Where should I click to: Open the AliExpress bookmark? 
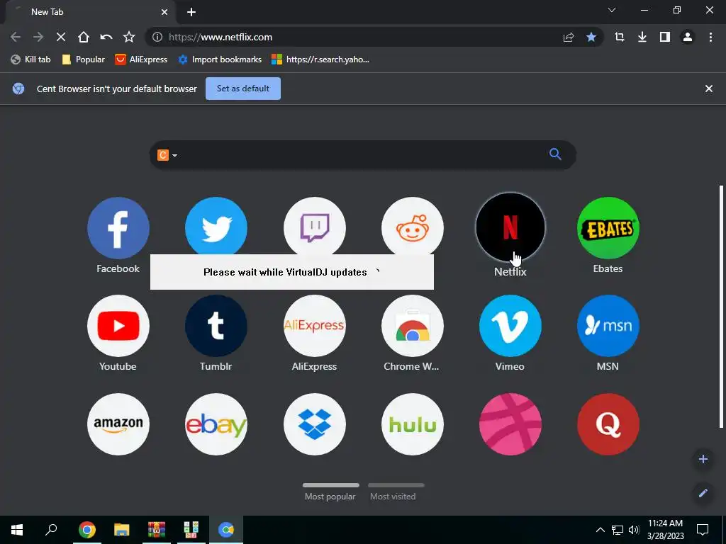click(x=142, y=59)
